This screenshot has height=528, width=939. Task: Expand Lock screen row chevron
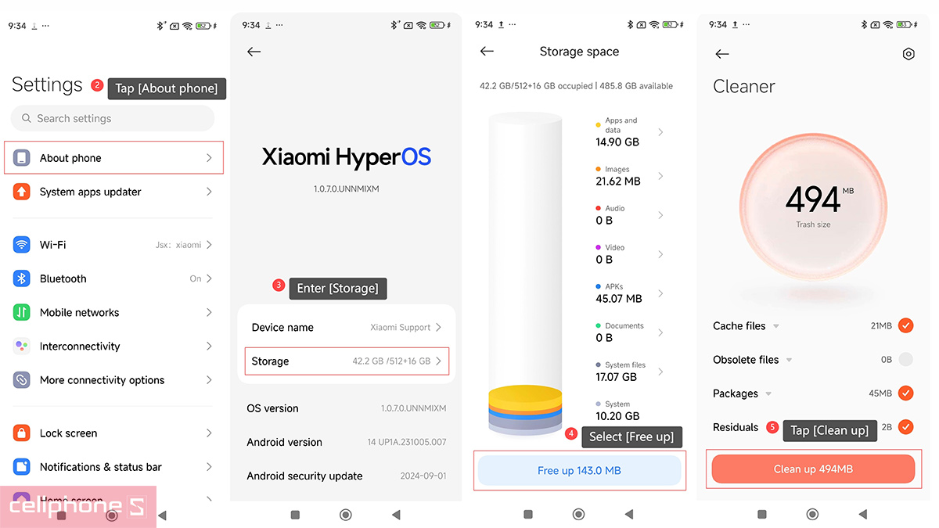209,433
